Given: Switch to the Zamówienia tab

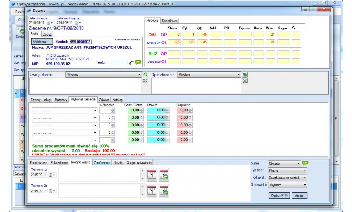Looking at the screenshot, I should (x=102, y=162).
